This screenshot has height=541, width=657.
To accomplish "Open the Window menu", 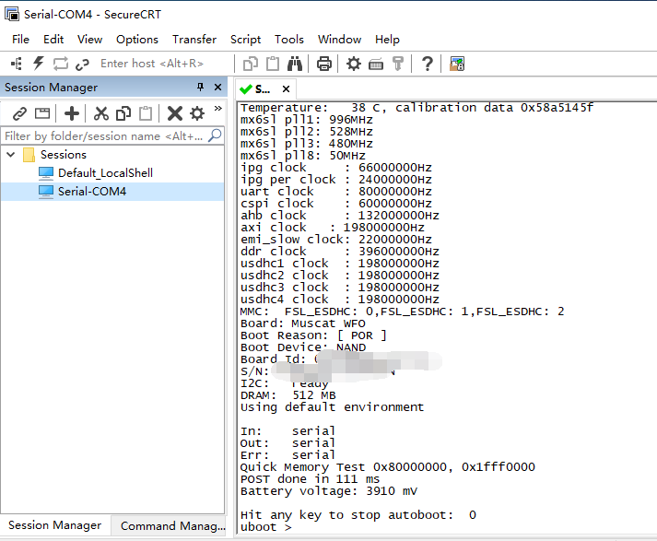I will pyautogui.click(x=339, y=40).
